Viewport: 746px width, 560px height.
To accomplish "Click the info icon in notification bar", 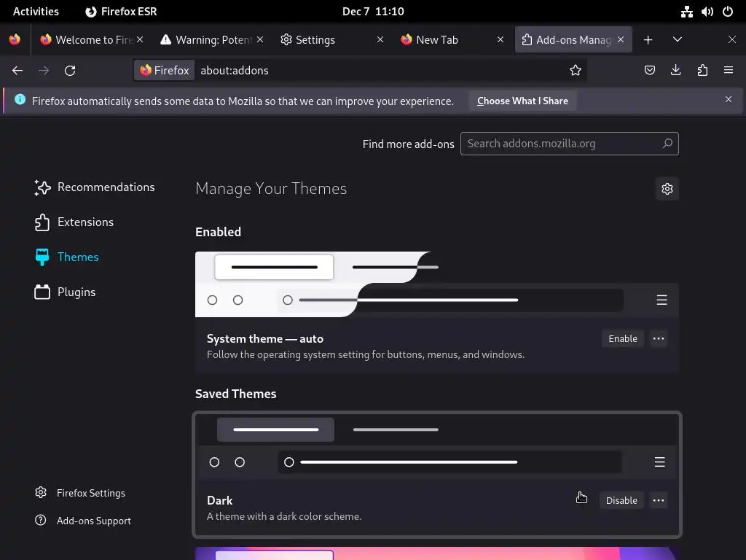I will coord(20,99).
